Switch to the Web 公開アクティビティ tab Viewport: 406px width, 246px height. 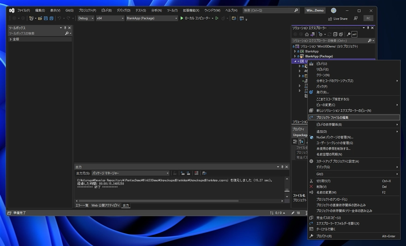tap(105, 205)
